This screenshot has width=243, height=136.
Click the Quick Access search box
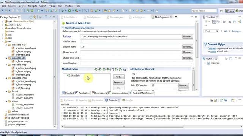(x=204, y=11)
